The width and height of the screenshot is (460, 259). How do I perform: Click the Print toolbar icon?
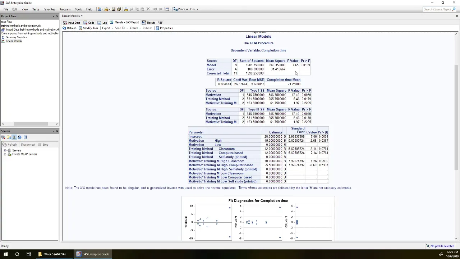pos(126,9)
